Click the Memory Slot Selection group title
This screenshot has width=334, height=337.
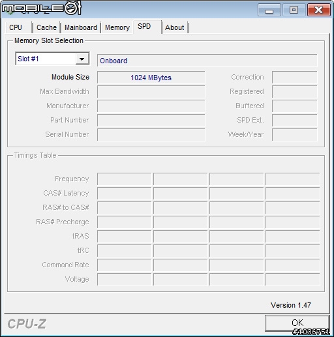point(49,40)
